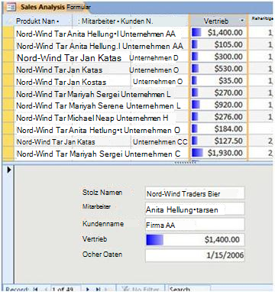Image resolution: width=275 pixels, height=292 pixels.
Task: Click the Unternehmen D customer cell
Action: (154, 58)
